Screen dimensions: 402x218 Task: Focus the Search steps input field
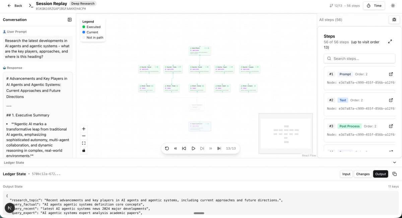point(359,59)
